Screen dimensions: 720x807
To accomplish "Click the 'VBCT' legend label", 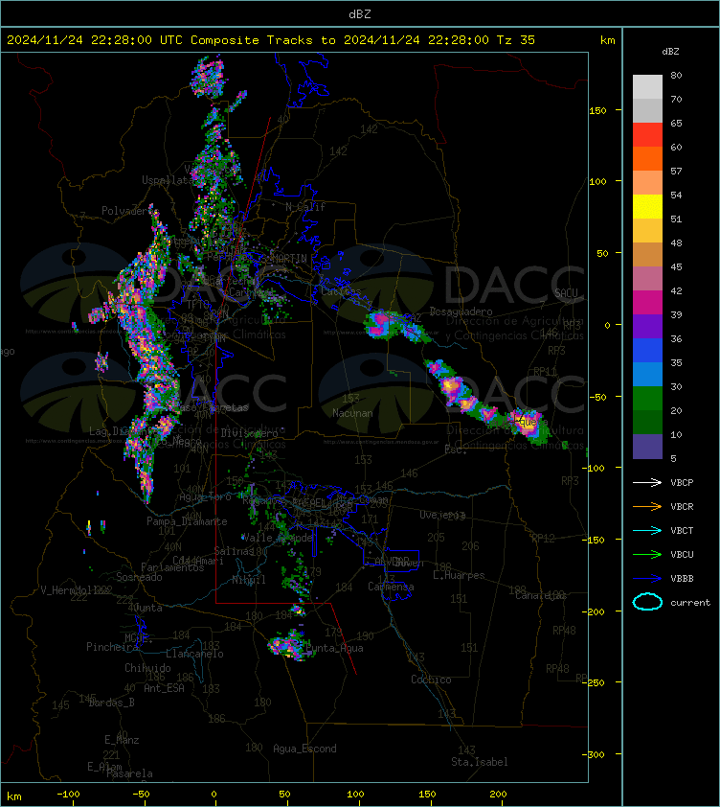I will tap(682, 530).
